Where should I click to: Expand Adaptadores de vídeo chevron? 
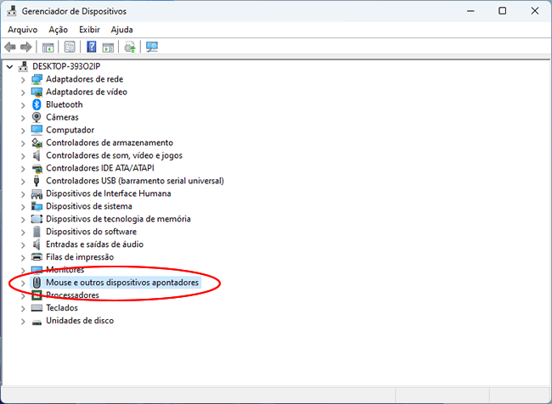(x=23, y=93)
